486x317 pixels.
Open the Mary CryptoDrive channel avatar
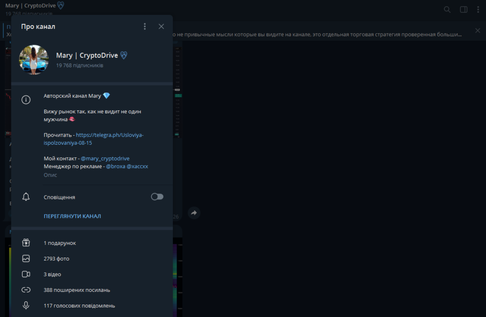click(34, 60)
